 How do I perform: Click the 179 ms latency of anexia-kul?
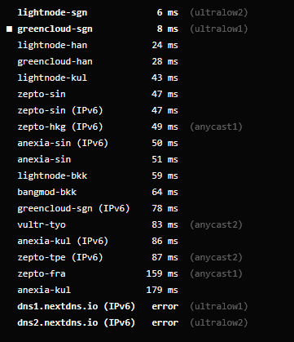[162, 290]
